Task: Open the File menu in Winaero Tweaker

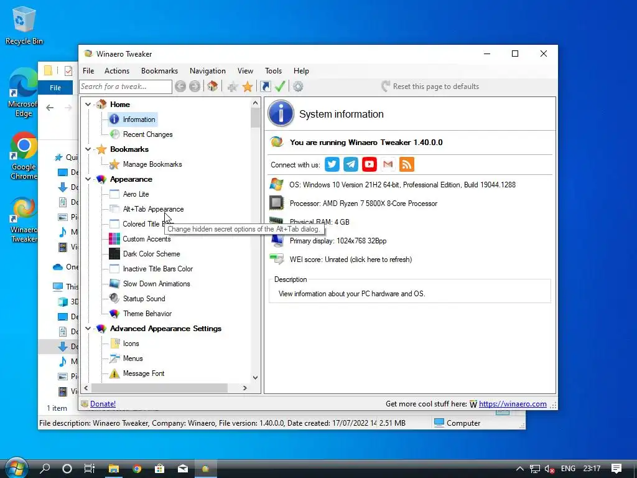Action: pos(88,71)
